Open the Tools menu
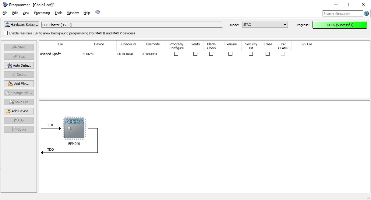Viewport: 371px width, 200px height. point(58,13)
